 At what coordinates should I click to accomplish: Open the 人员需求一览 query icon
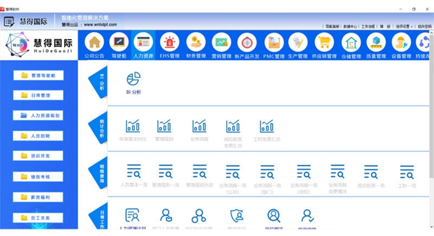click(134, 171)
